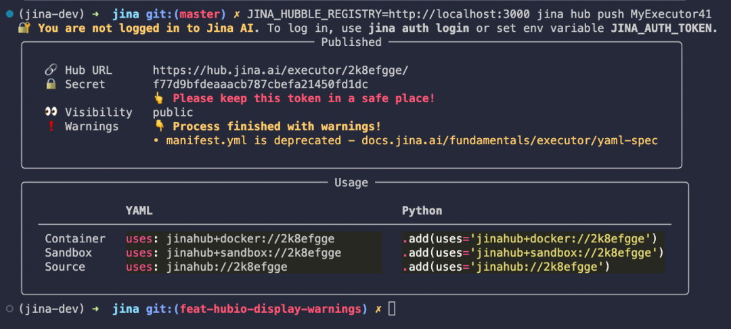Click the 'public' visibility value

pos(173,112)
